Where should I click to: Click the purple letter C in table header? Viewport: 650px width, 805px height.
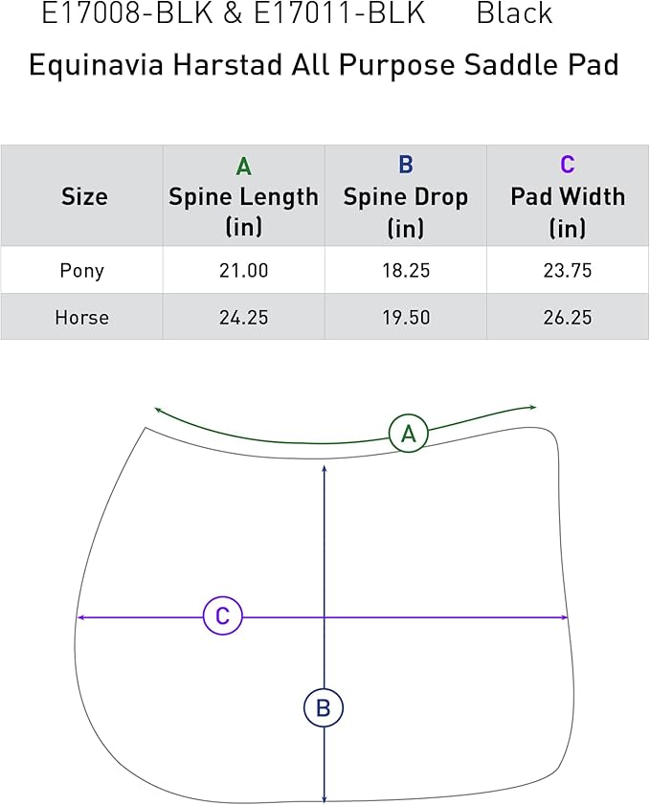(x=567, y=165)
